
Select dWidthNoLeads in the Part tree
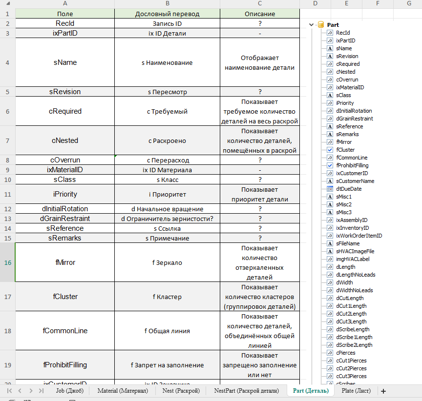[355, 290]
